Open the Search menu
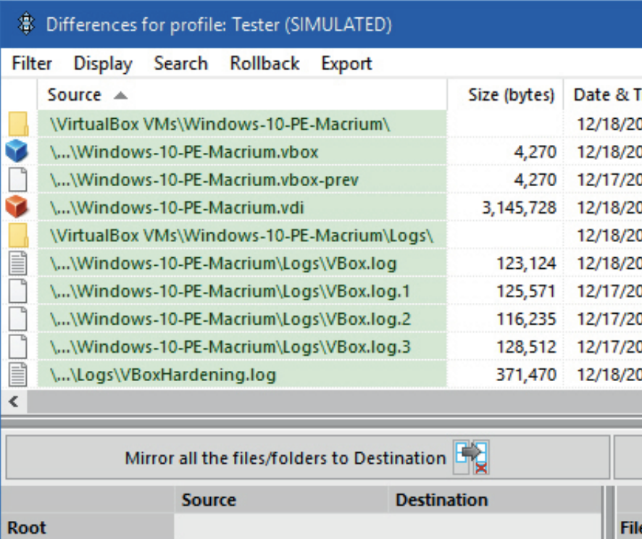The image size is (642, 539). pyautogui.click(x=180, y=64)
